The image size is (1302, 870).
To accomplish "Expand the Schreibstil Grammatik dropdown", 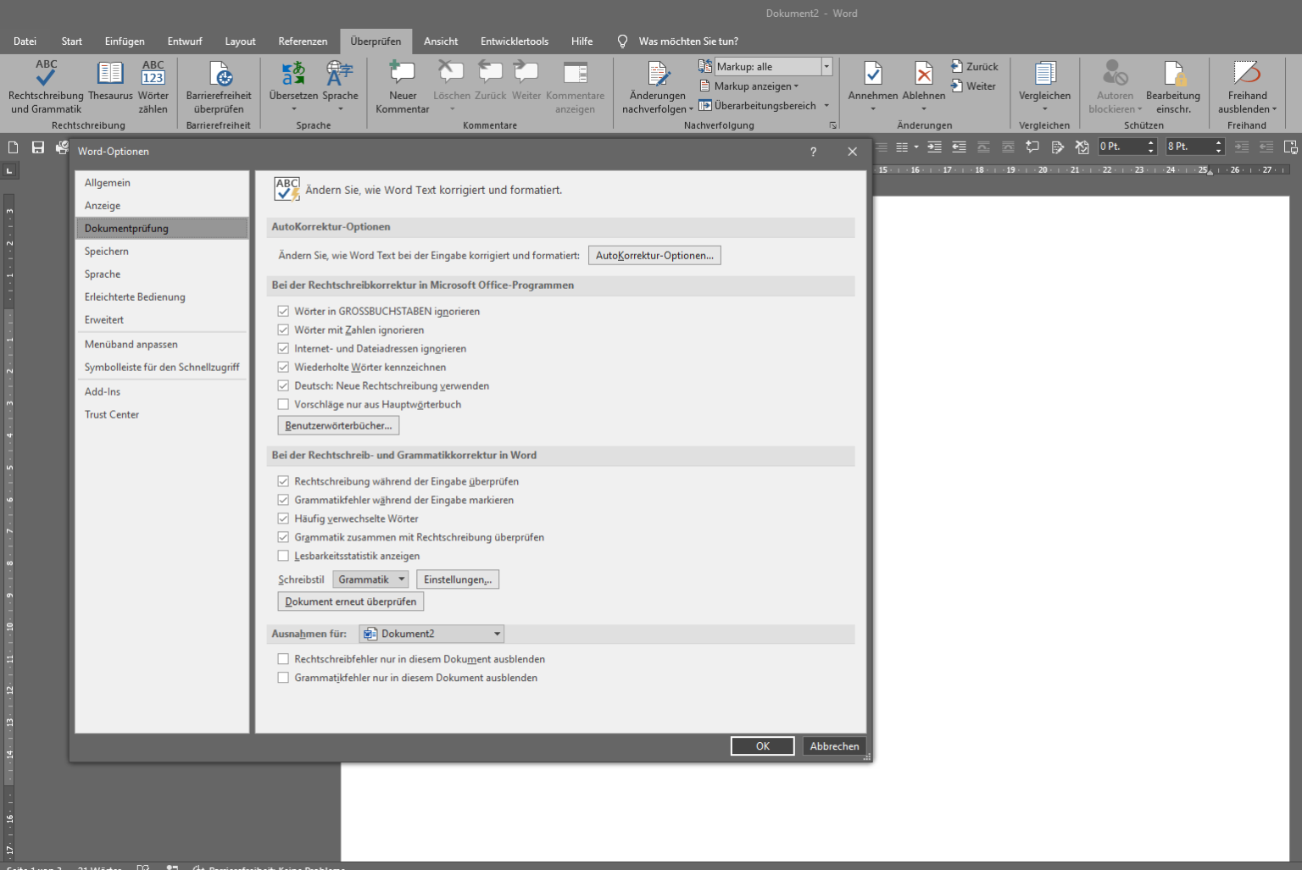I will click(370, 579).
